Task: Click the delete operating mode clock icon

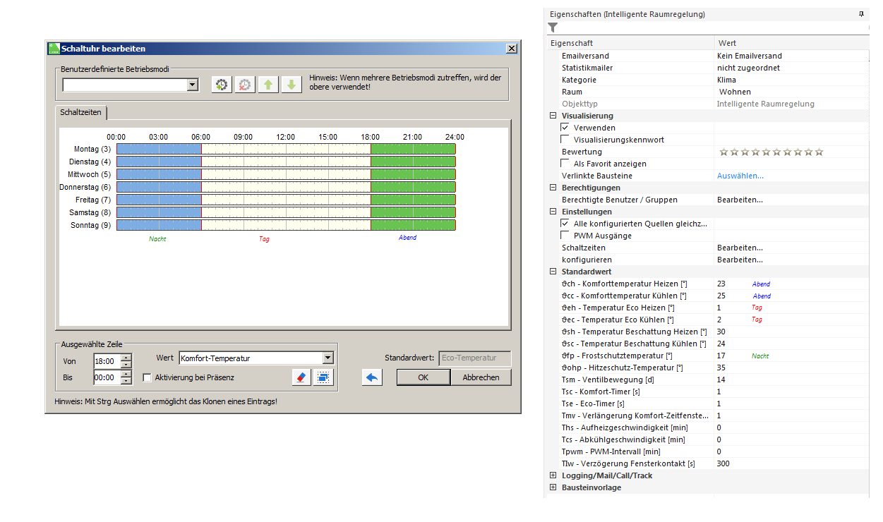Action: click(x=244, y=85)
